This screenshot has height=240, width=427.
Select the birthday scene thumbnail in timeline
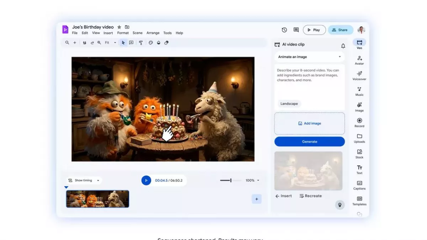tap(97, 199)
